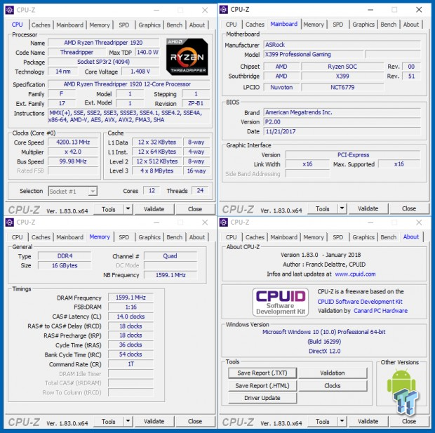Click the CPU-Z app icon in top-left window title bar

point(9,10)
